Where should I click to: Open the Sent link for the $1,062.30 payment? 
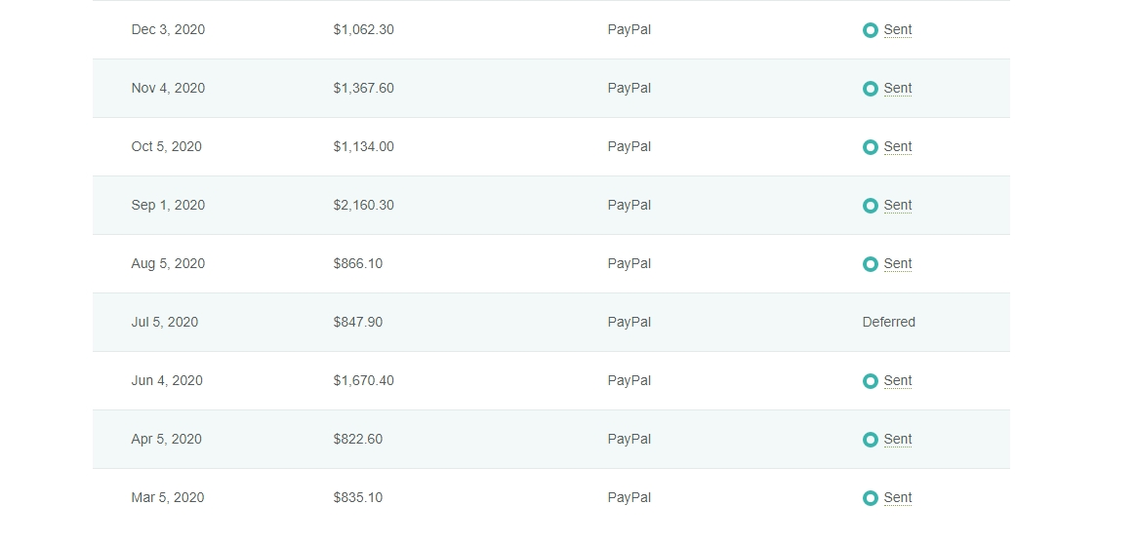coord(898,30)
